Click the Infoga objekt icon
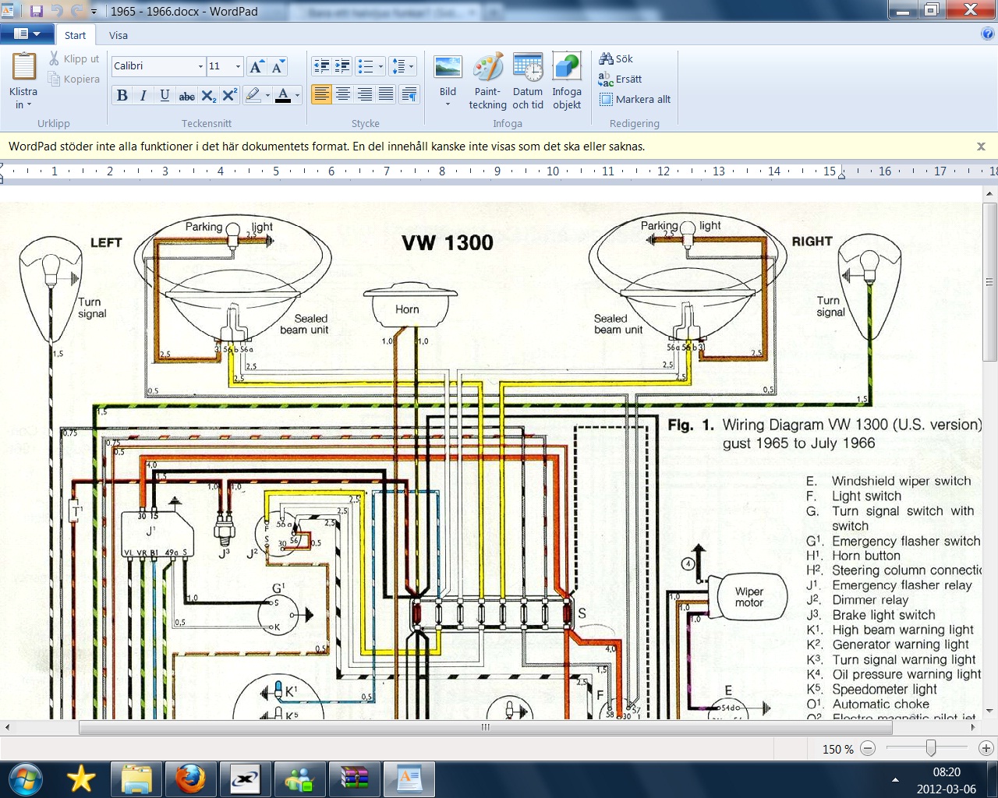This screenshot has width=998, height=798. [567, 69]
